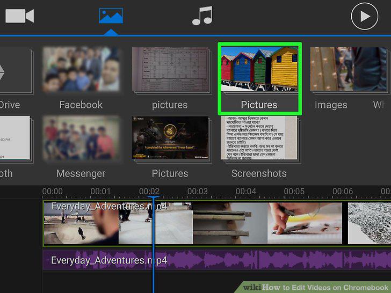Image resolution: width=391 pixels, height=293 pixels.
Task: Select the 00:01 mark on timeline ruler
Action: point(100,192)
